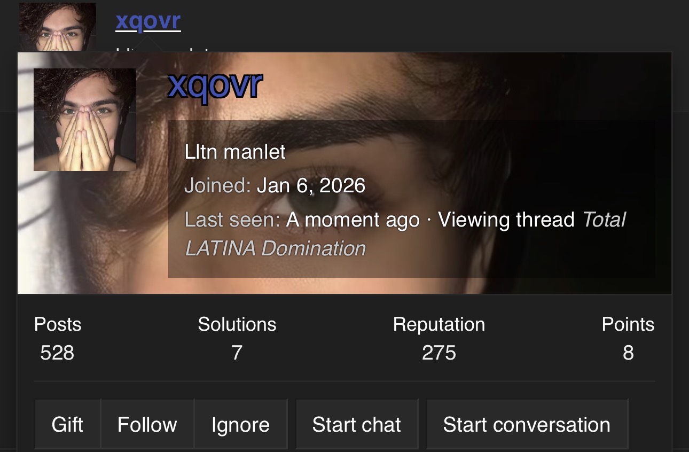Screen dimensions: 689x452
Task: Open the 528 posts count
Action: (x=57, y=353)
